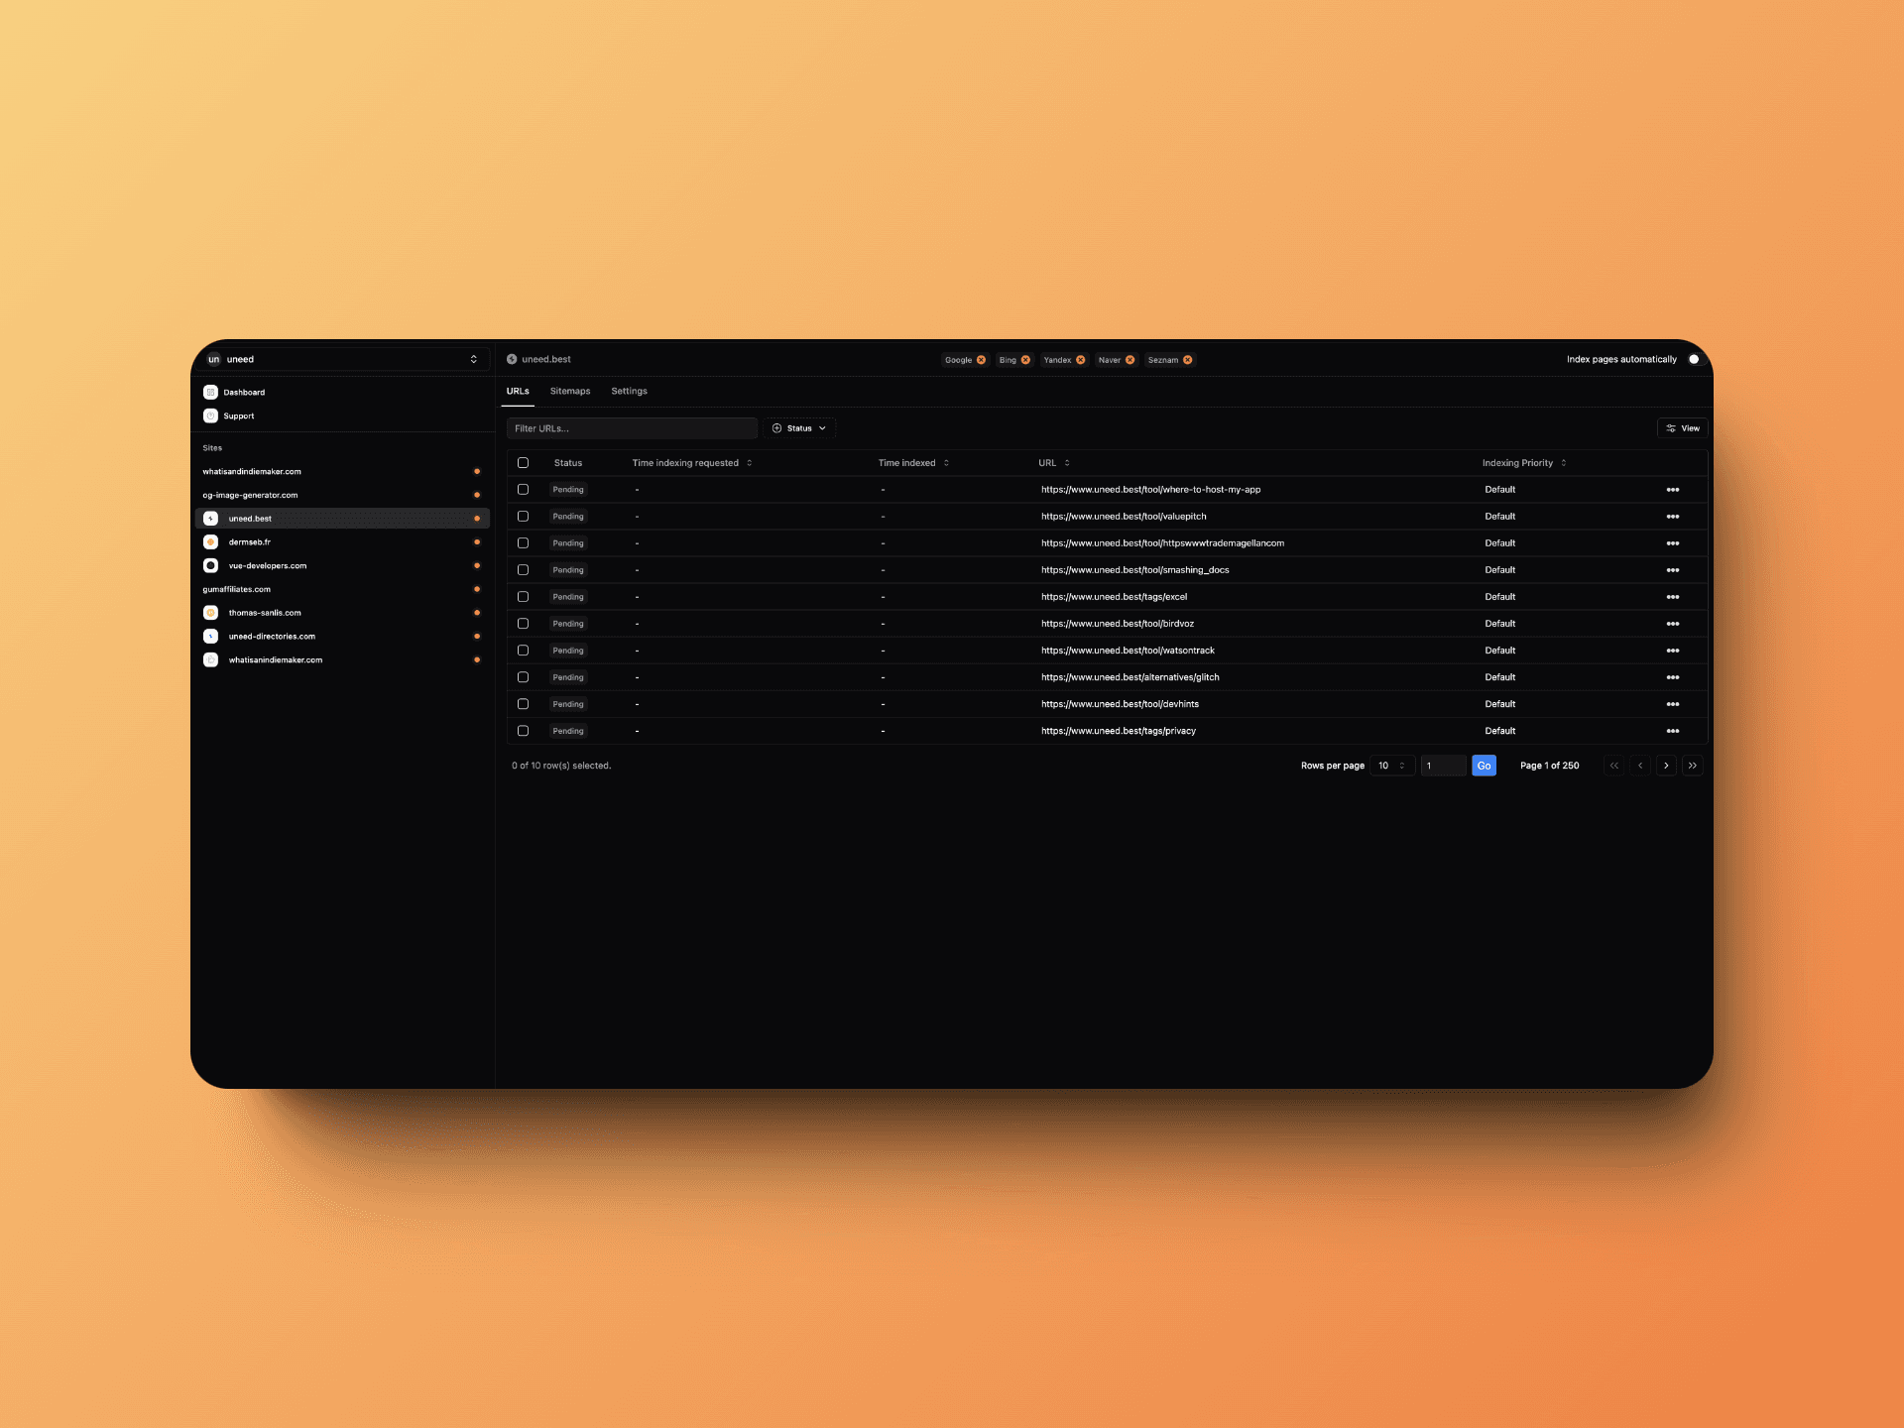This screenshot has width=1904, height=1428.
Task: Remove the Seznam search engine tag
Action: (1188, 360)
